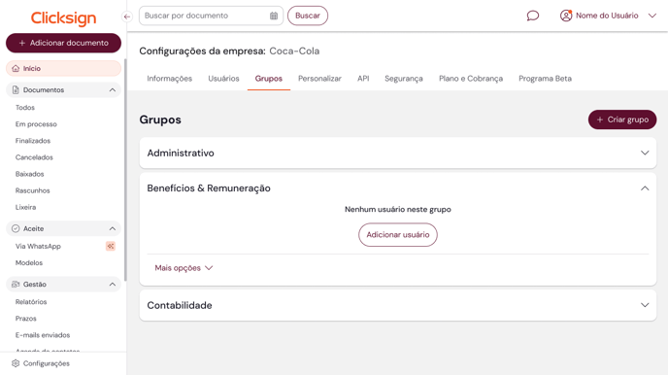Click the Criar grupo button
The height and width of the screenshot is (375, 668).
pyautogui.click(x=622, y=119)
